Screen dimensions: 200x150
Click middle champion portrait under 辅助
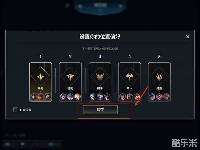coord(70,97)
